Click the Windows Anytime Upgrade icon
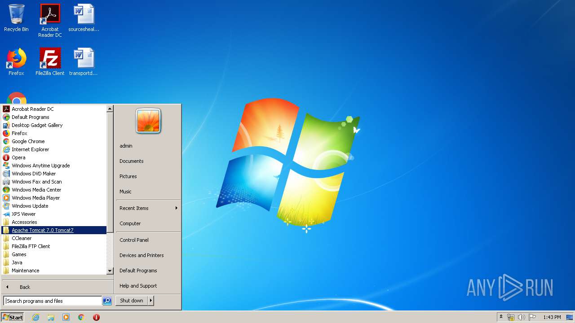 click(x=6, y=166)
